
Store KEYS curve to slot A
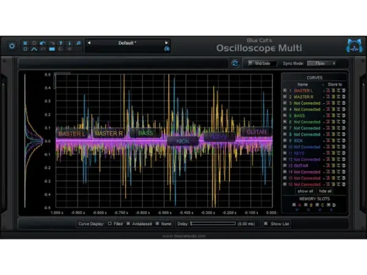[x=328, y=153]
